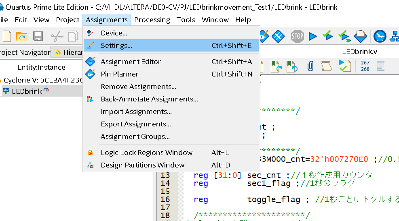Click the Back-Annotate Assignments icon
The image size is (399, 221).
90,99
